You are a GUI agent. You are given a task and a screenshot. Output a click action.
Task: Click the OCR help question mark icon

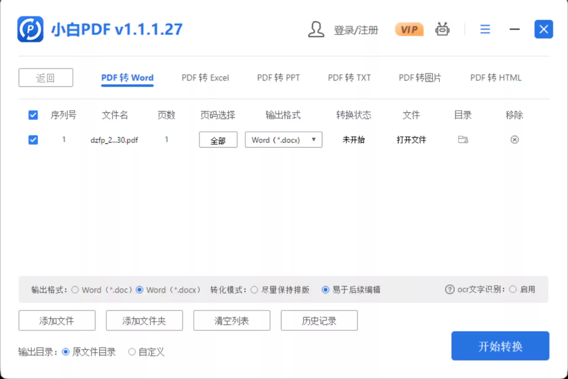(x=449, y=289)
